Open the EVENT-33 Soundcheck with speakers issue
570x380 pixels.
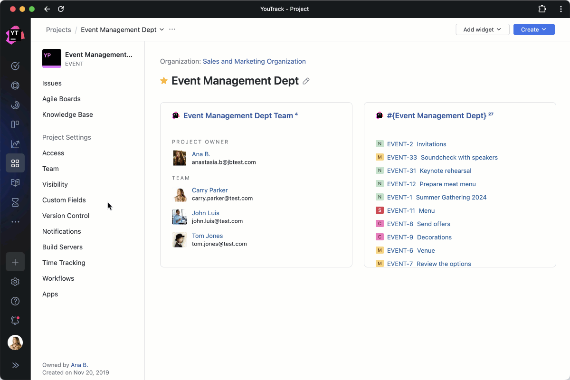click(x=442, y=157)
